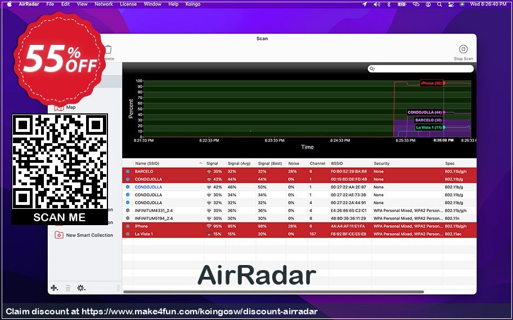Select the blue highlighted CONDOJOLLA name
Image resolution: width=513 pixels, height=320 pixels.
148,187
